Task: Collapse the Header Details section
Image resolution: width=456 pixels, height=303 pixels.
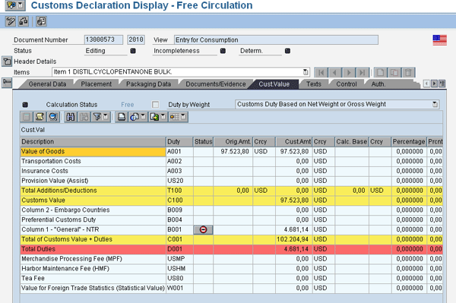Action: pos(7,62)
